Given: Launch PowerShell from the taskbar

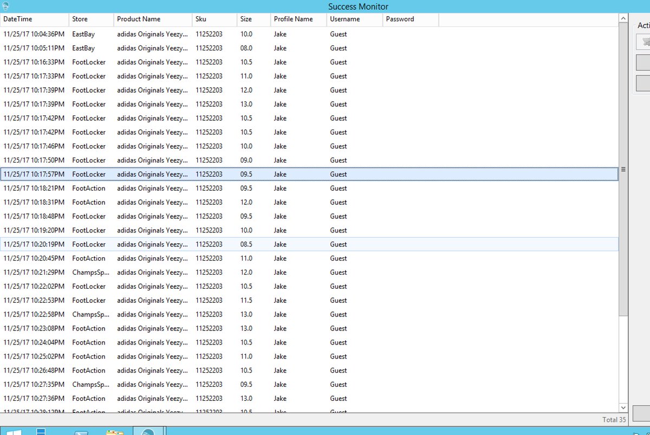Looking at the screenshot, I should point(81,432).
